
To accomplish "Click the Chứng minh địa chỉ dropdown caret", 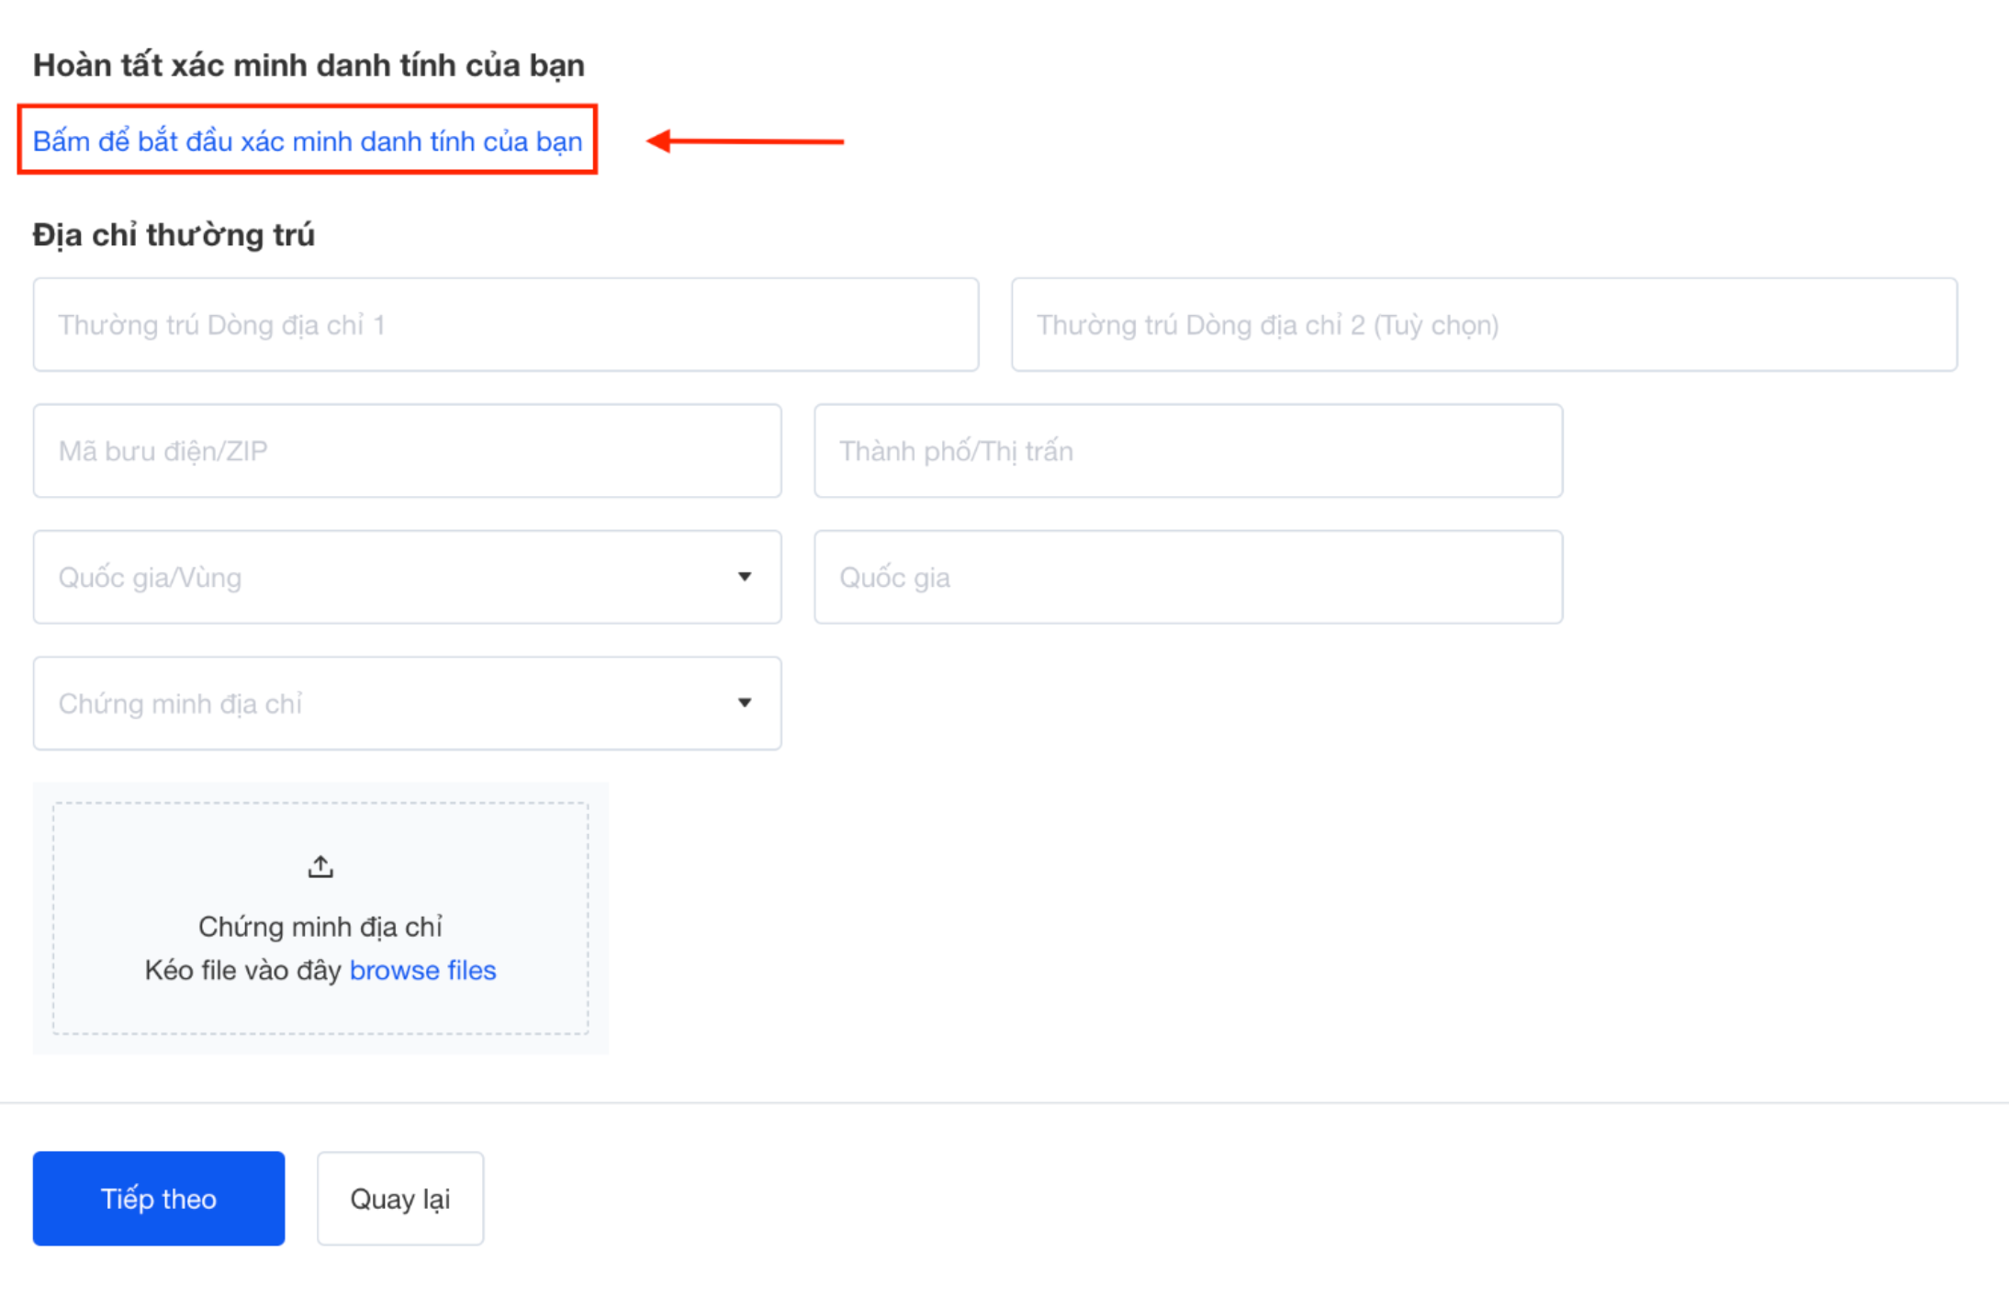I will pyautogui.click(x=744, y=703).
